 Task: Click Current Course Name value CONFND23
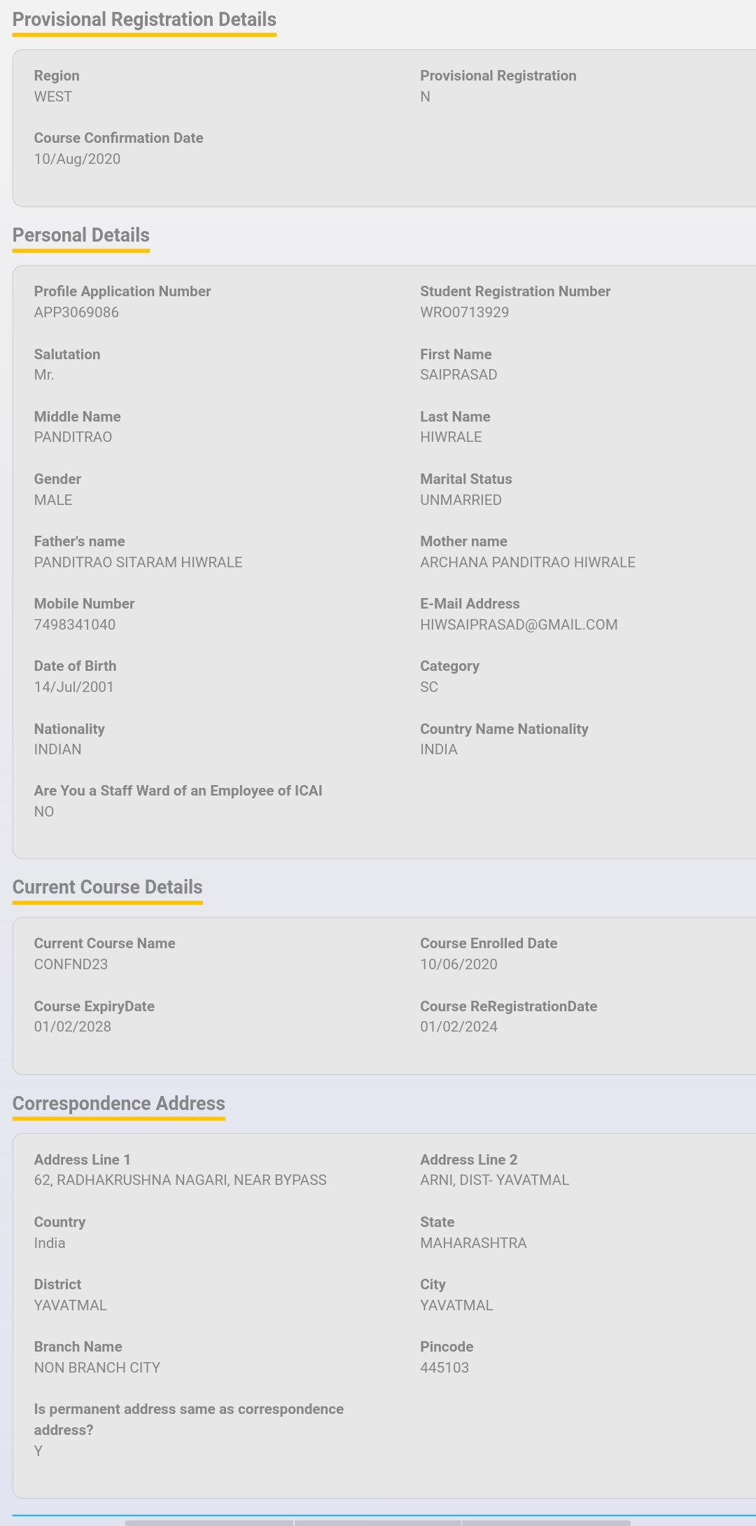click(71, 964)
